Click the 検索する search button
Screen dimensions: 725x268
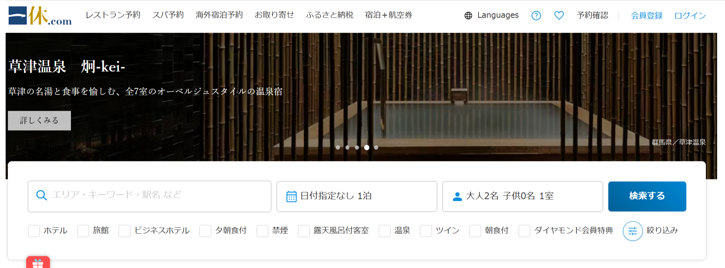647,196
